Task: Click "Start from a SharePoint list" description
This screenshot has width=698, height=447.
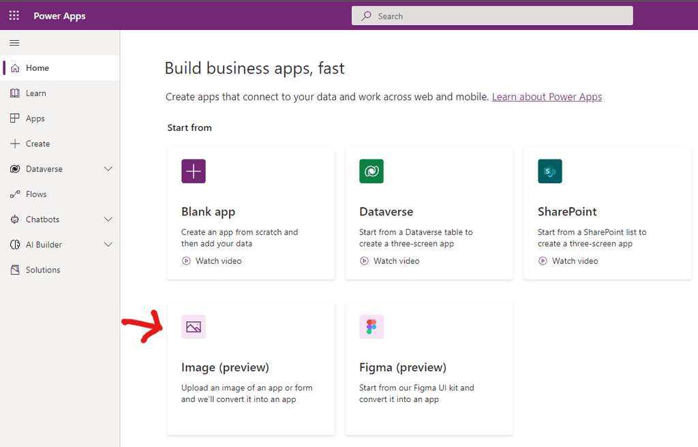Action: (592, 238)
